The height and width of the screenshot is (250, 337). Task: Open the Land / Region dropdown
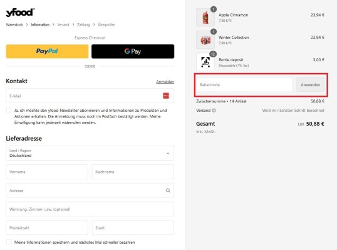pos(90,153)
